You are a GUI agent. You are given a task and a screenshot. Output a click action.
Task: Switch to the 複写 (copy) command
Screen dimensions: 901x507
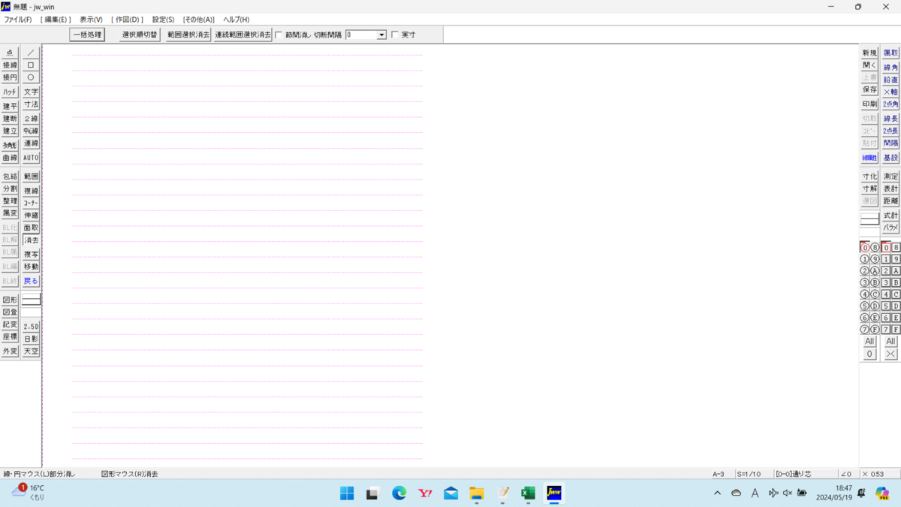coord(30,252)
